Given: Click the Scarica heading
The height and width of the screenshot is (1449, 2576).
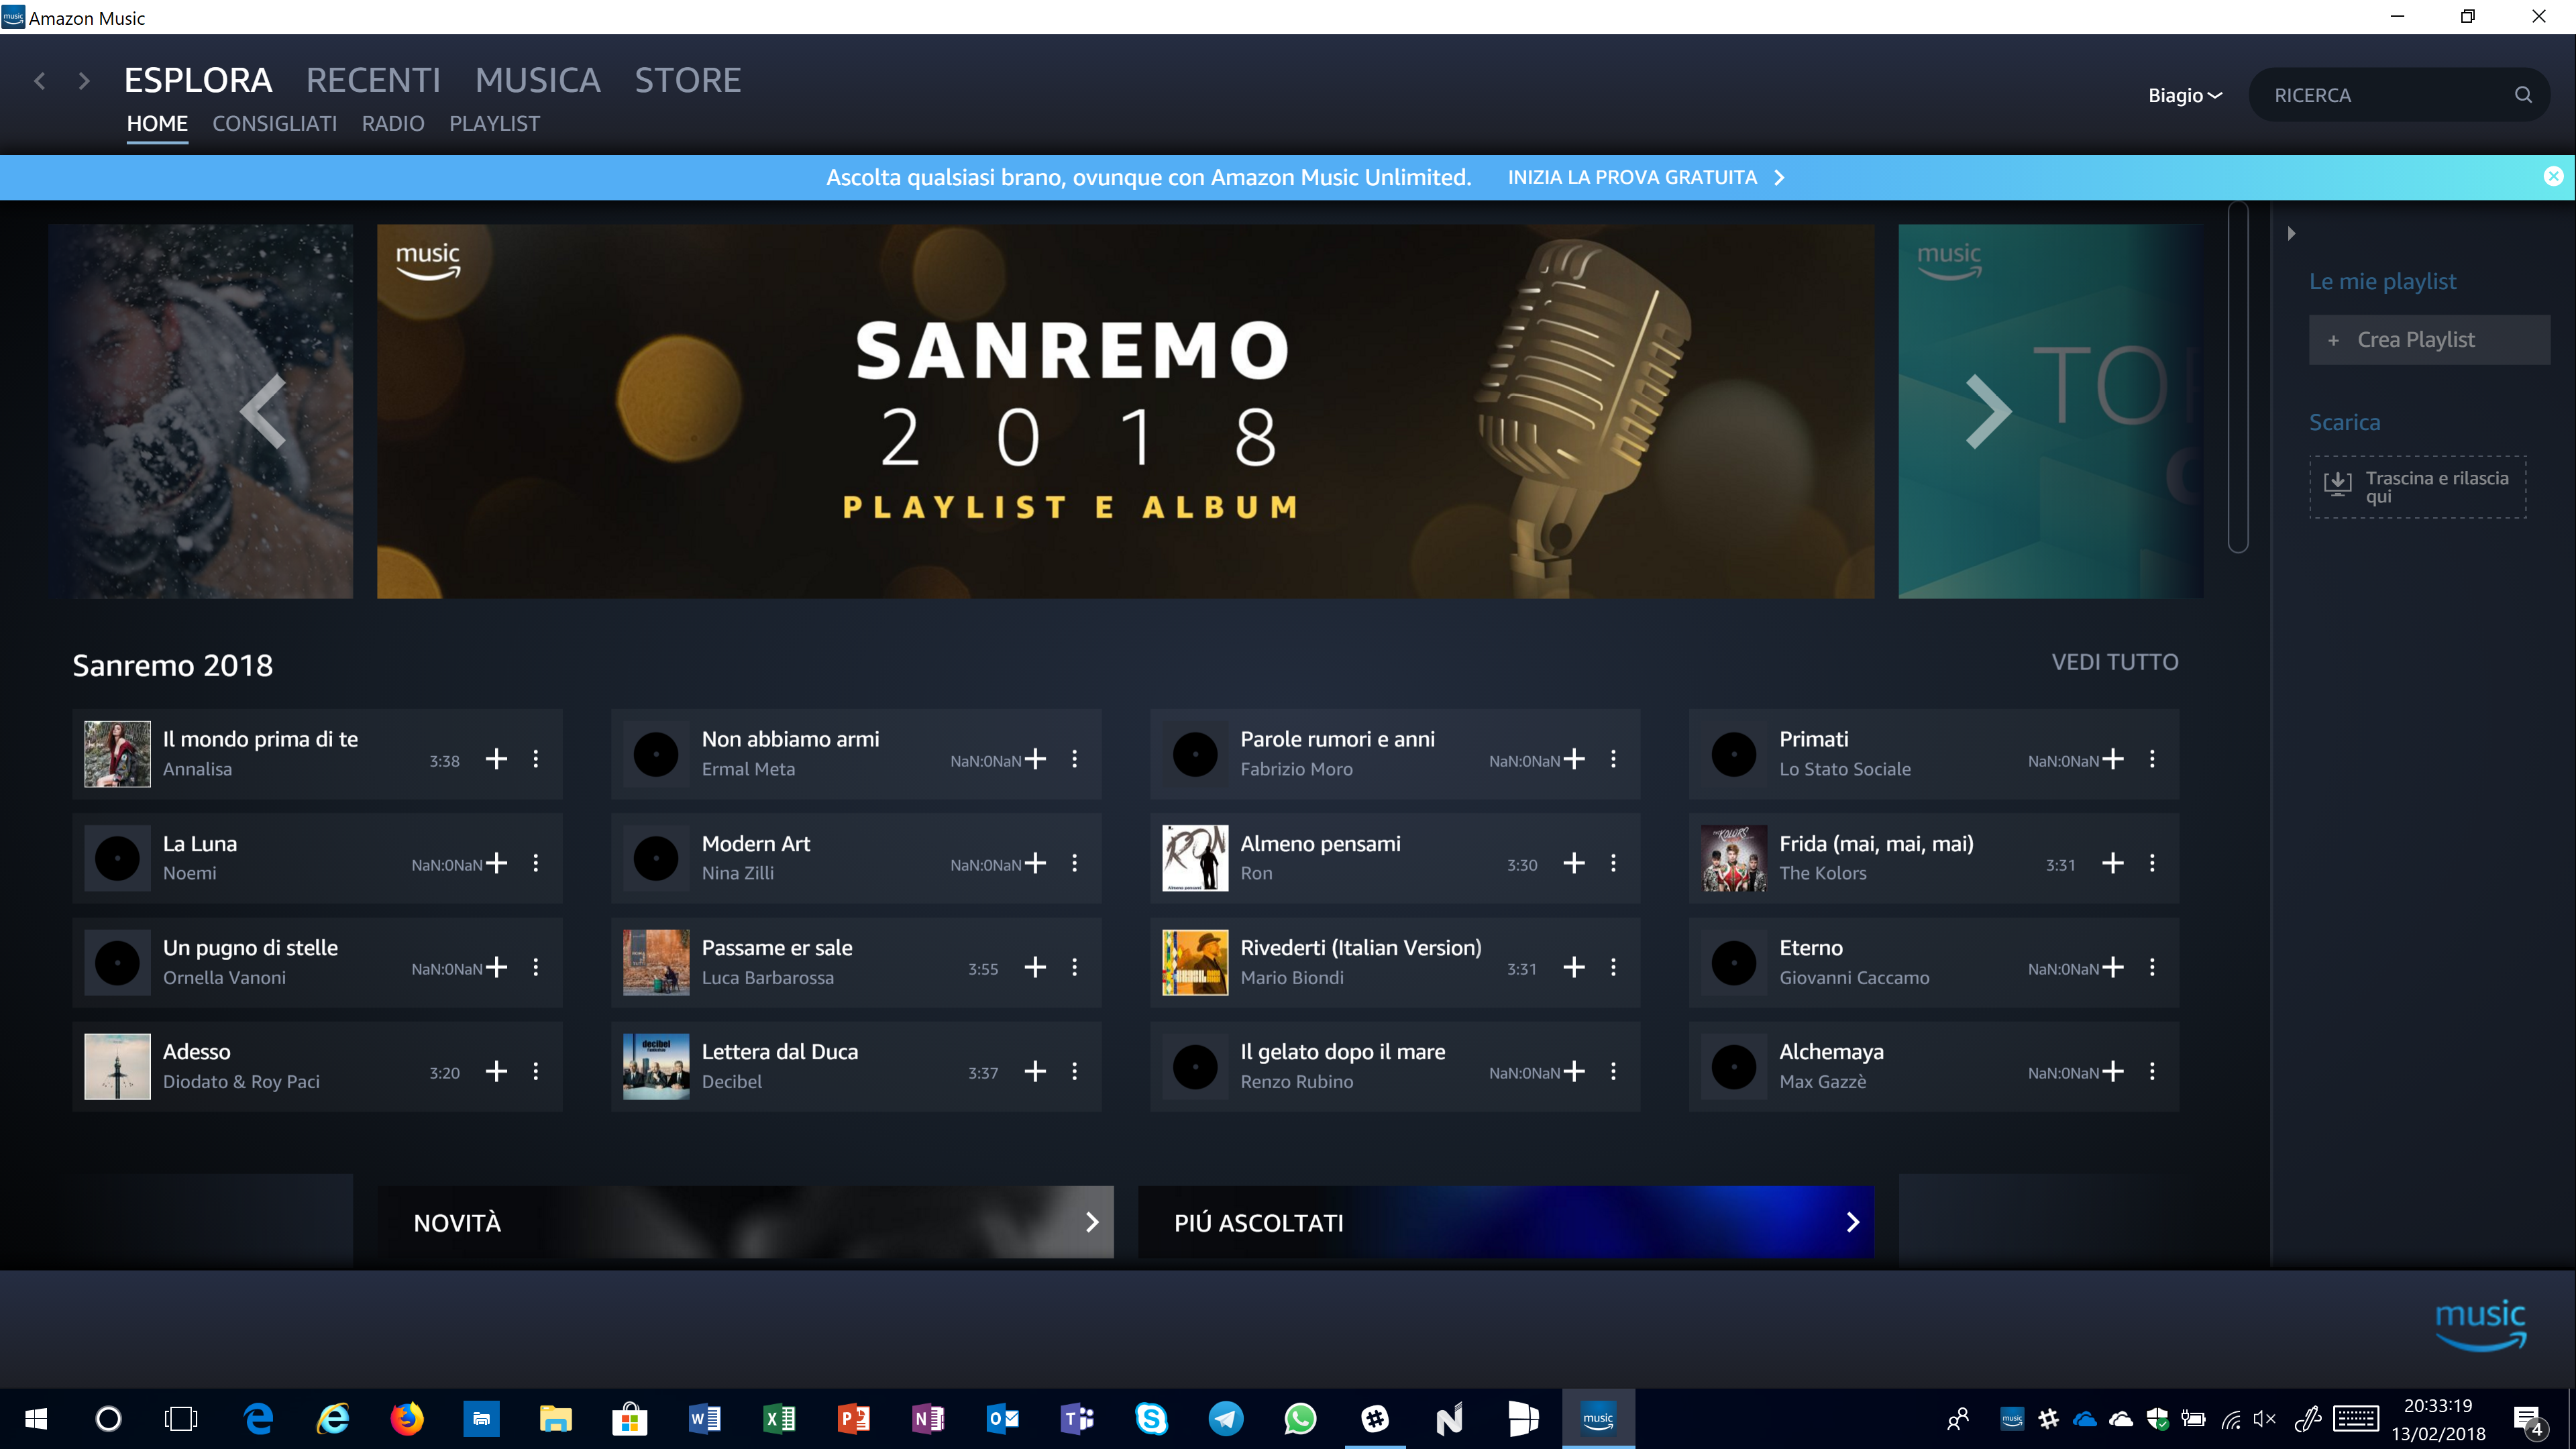Looking at the screenshot, I should pyautogui.click(x=2344, y=422).
